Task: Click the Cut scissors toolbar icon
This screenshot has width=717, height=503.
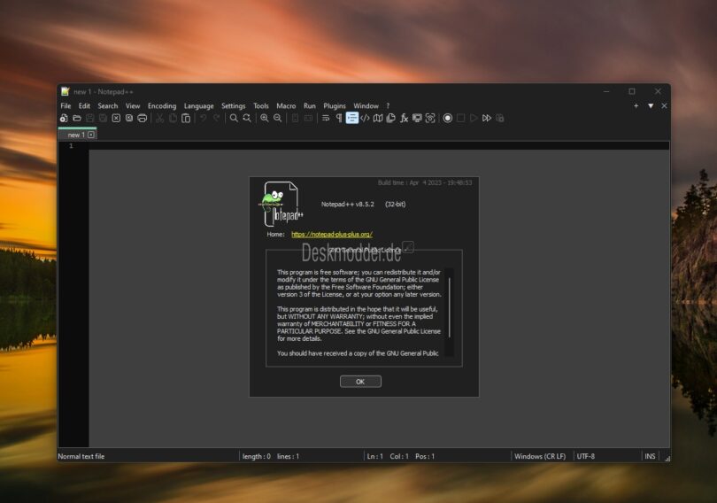Action: point(159,118)
